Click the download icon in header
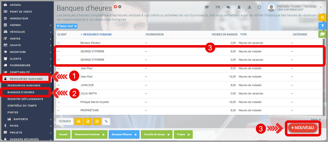Screen dimensions: 328x142 tap(250, 7)
